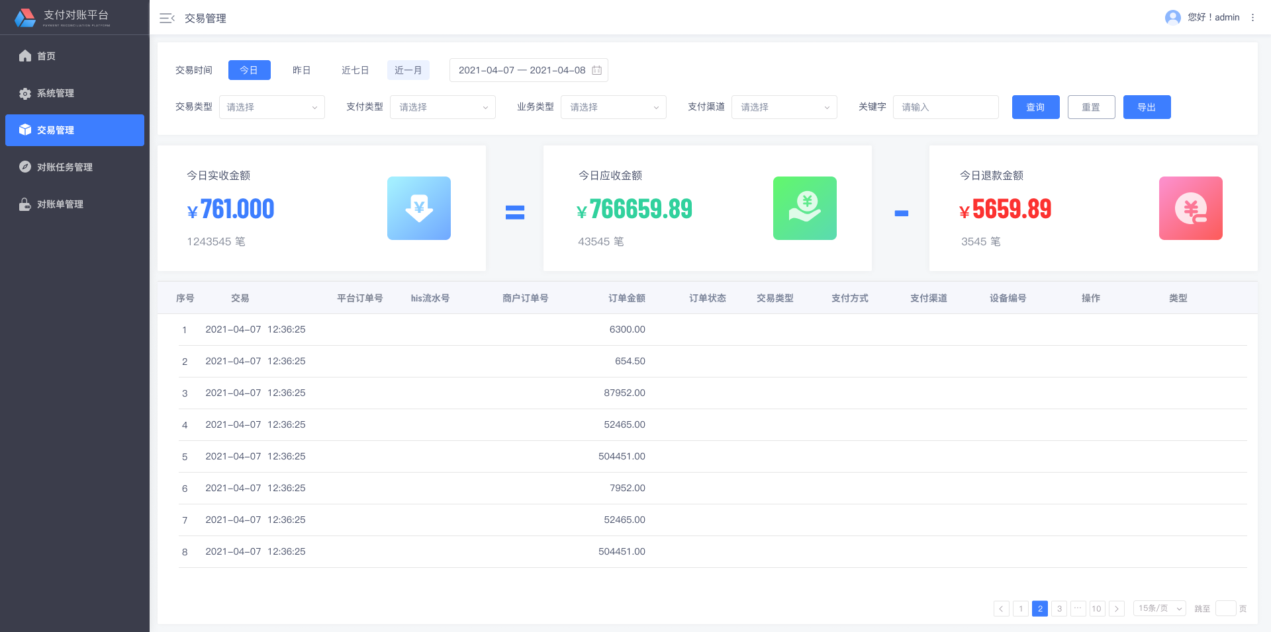Go to page 1
Viewport: 1271px width, 632px height.
point(1021,609)
